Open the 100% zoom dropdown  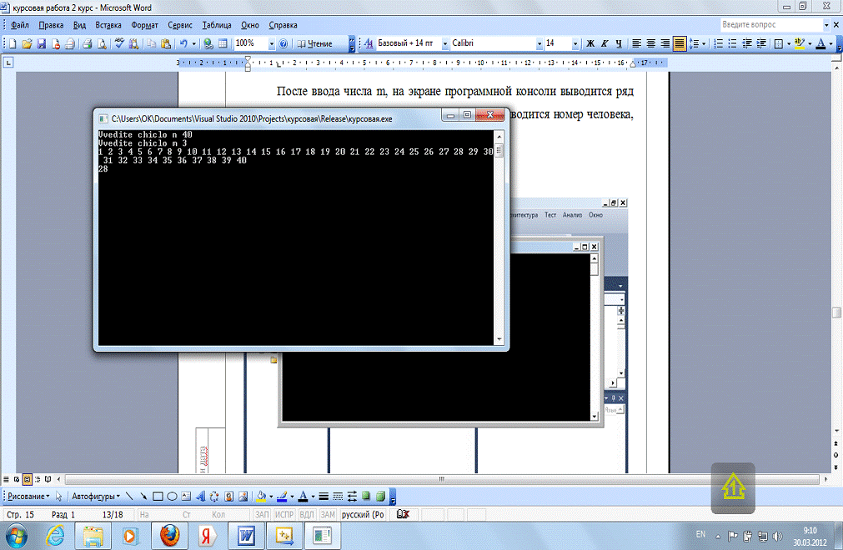(270, 43)
